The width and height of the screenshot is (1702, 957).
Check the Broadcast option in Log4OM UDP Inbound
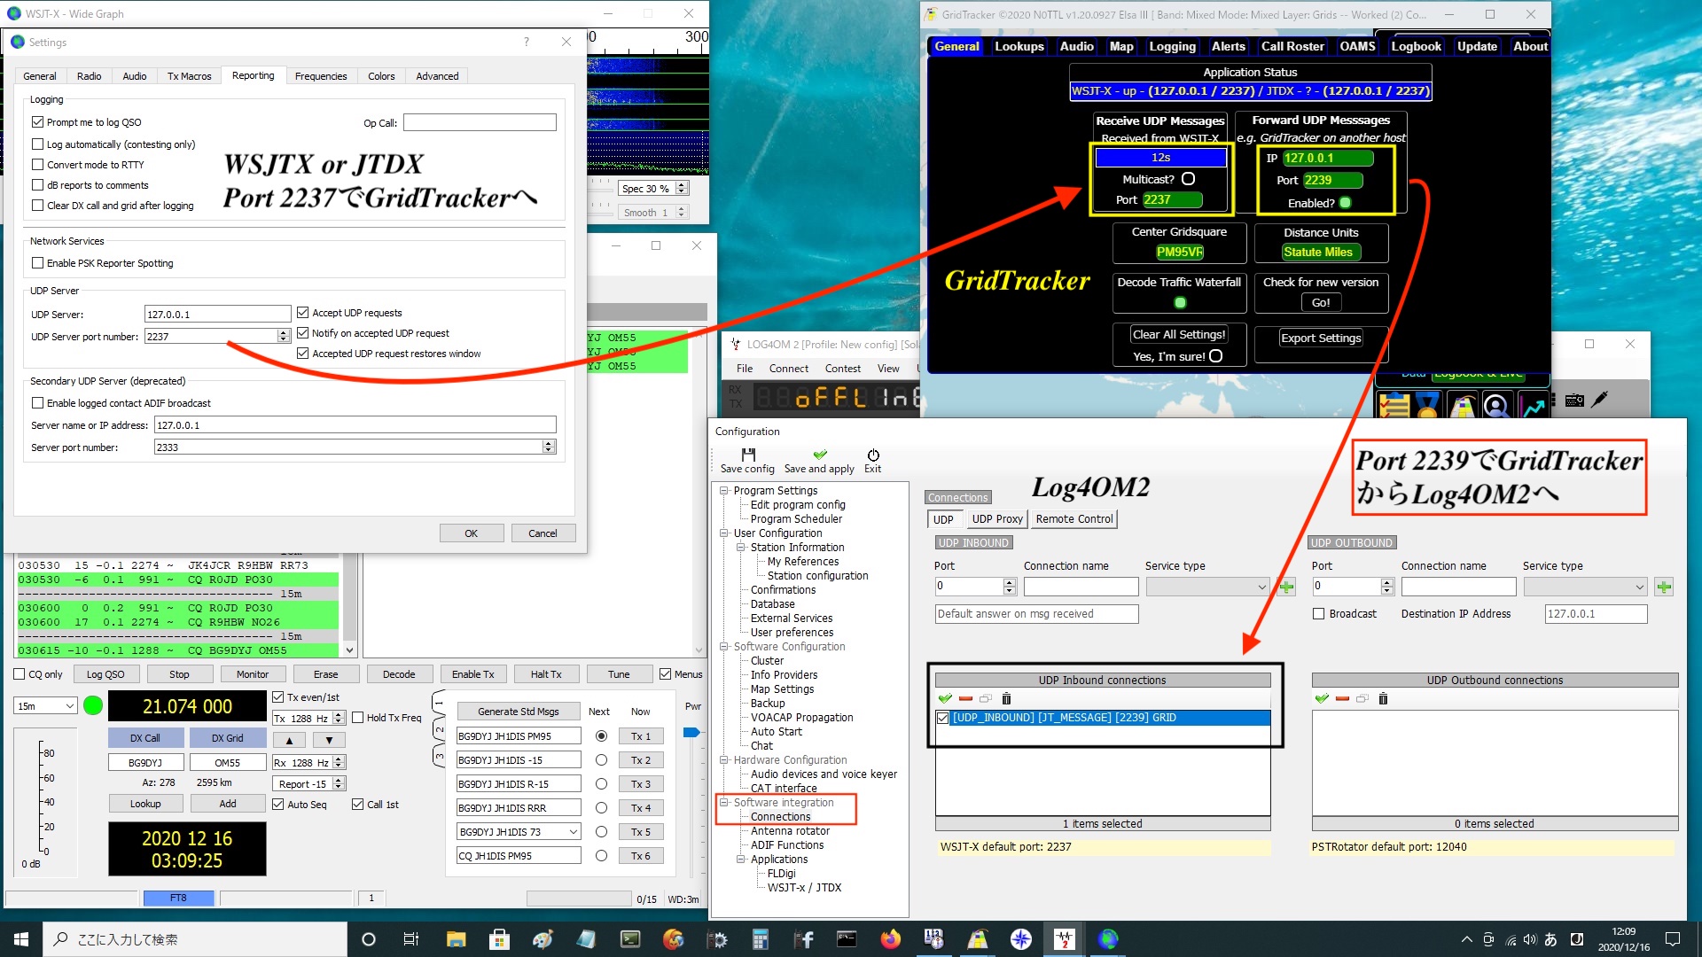pyautogui.click(x=1318, y=613)
